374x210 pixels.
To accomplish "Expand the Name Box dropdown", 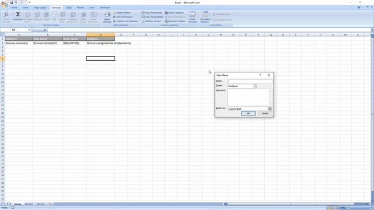I will (x=29, y=30).
